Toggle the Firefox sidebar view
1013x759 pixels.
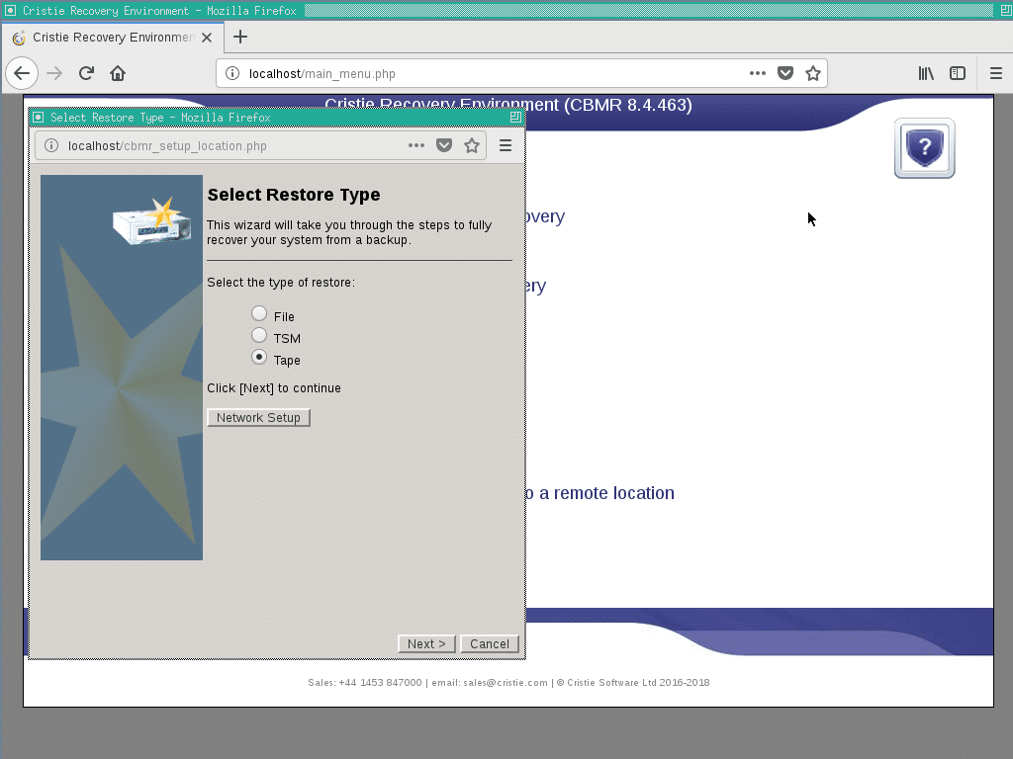point(958,73)
